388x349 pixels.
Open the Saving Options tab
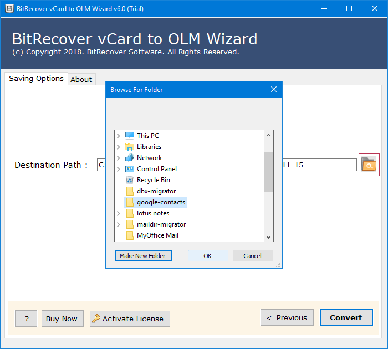coord(36,79)
